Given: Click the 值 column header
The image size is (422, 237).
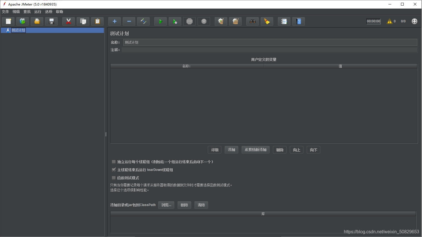Looking at the screenshot, I should (x=341, y=66).
